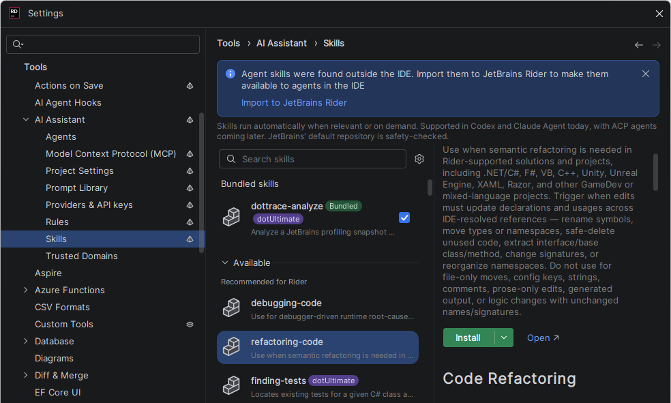671x403 pixels.
Task: Click the project-level icon beside Model Context Protocol
Action: coord(190,153)
